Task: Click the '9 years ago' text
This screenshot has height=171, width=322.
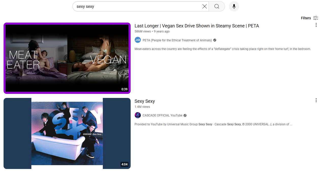Action: point(162,31)
